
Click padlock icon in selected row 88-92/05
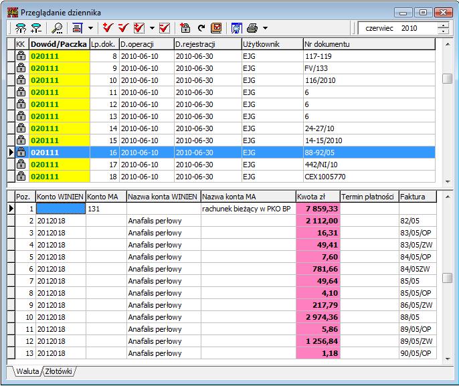pyautogui.click(x=21, y=152)
